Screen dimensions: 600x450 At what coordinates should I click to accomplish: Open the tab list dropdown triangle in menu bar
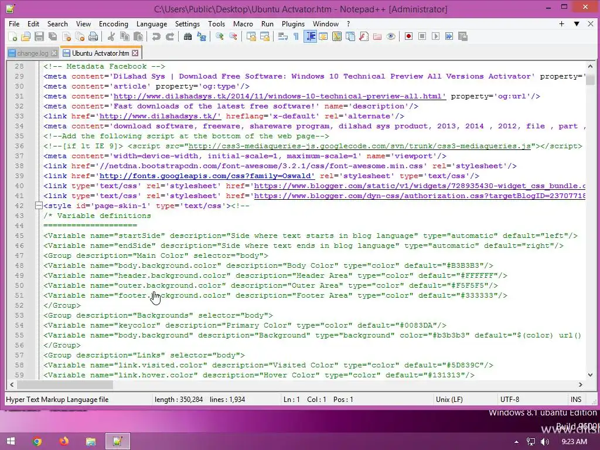tap(577, 23)
